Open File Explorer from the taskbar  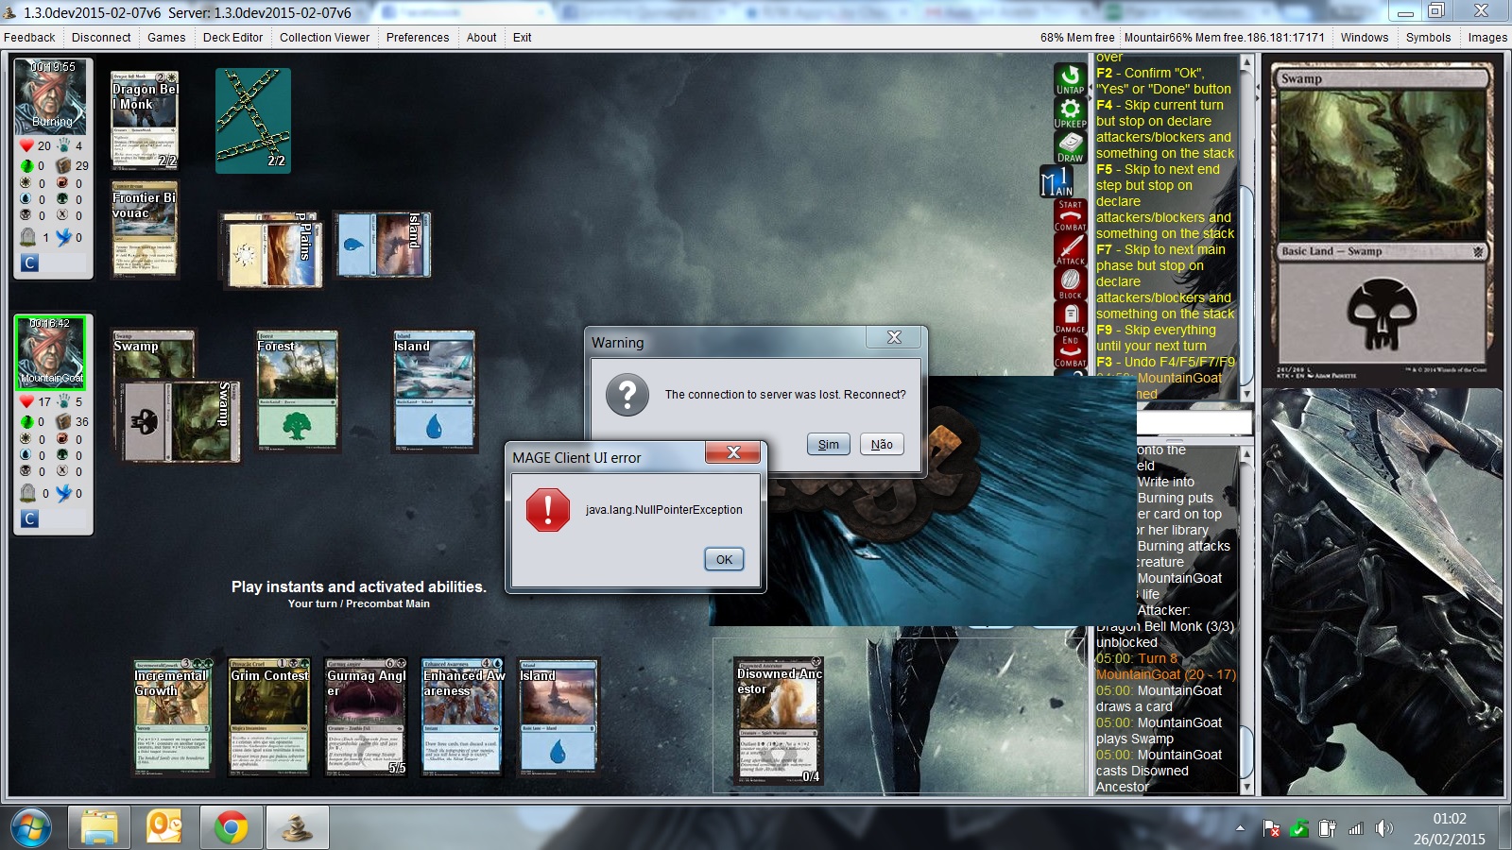(x=99, y=827)
